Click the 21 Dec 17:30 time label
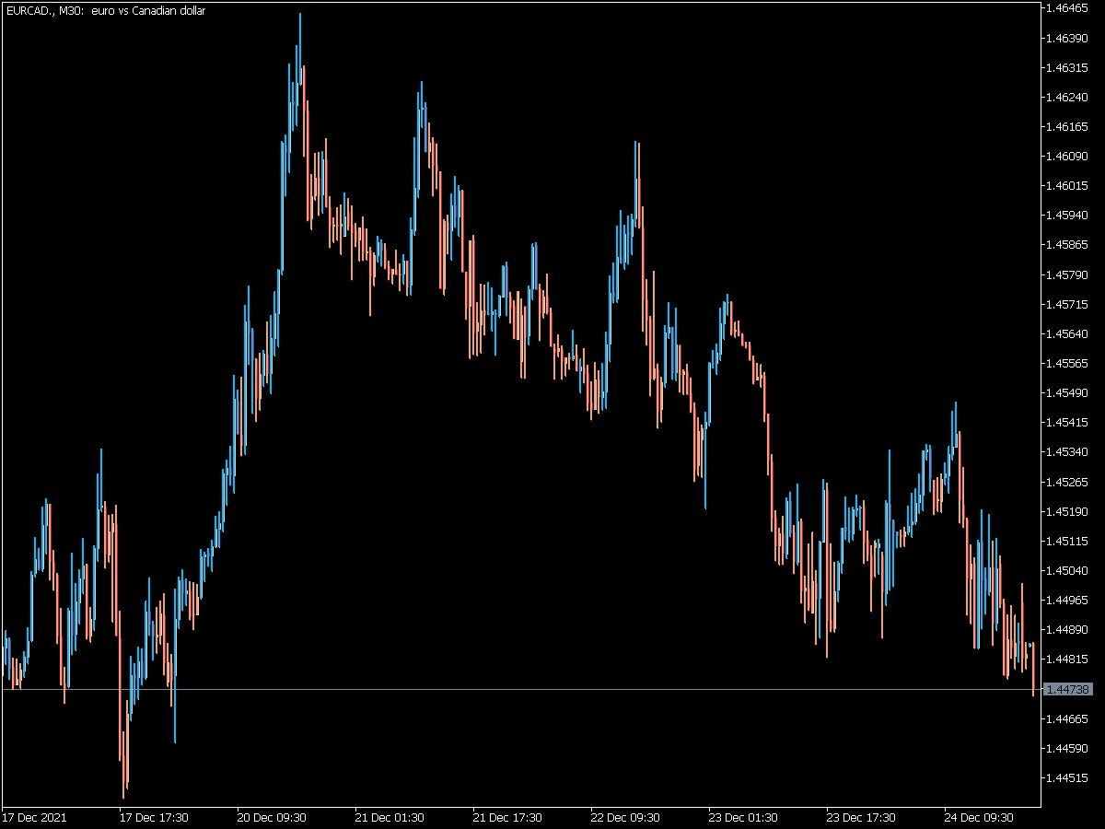 coord(508,817)
